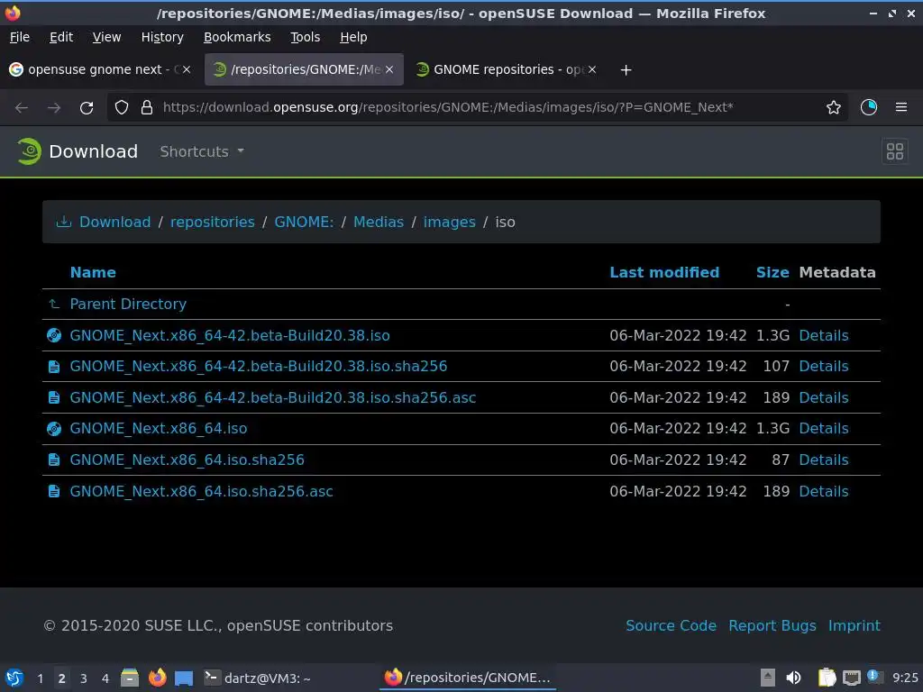Open the Edit menu
Image resolution: width=923 pixels, height=692 pixels.
click(61, 37)
